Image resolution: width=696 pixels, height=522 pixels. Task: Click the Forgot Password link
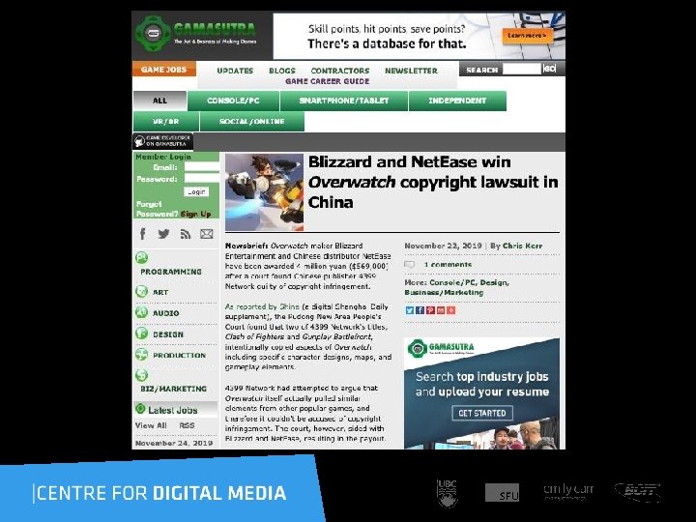(x=157, y=209)
